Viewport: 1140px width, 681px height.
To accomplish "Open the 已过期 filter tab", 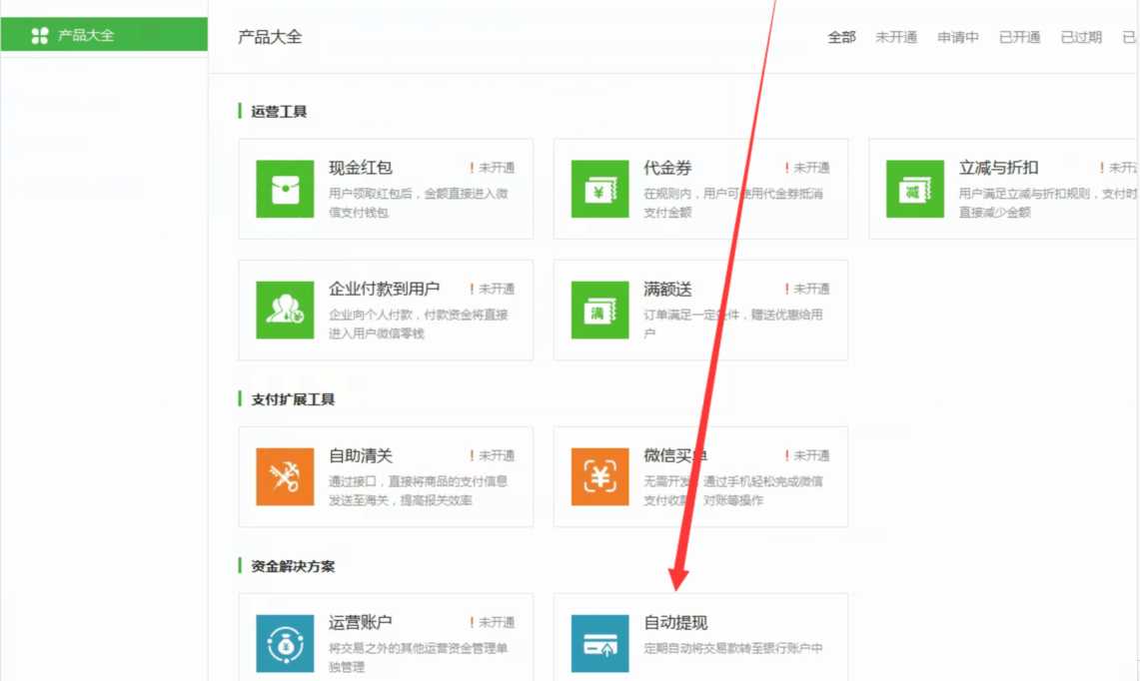I will pos(1081,37).
